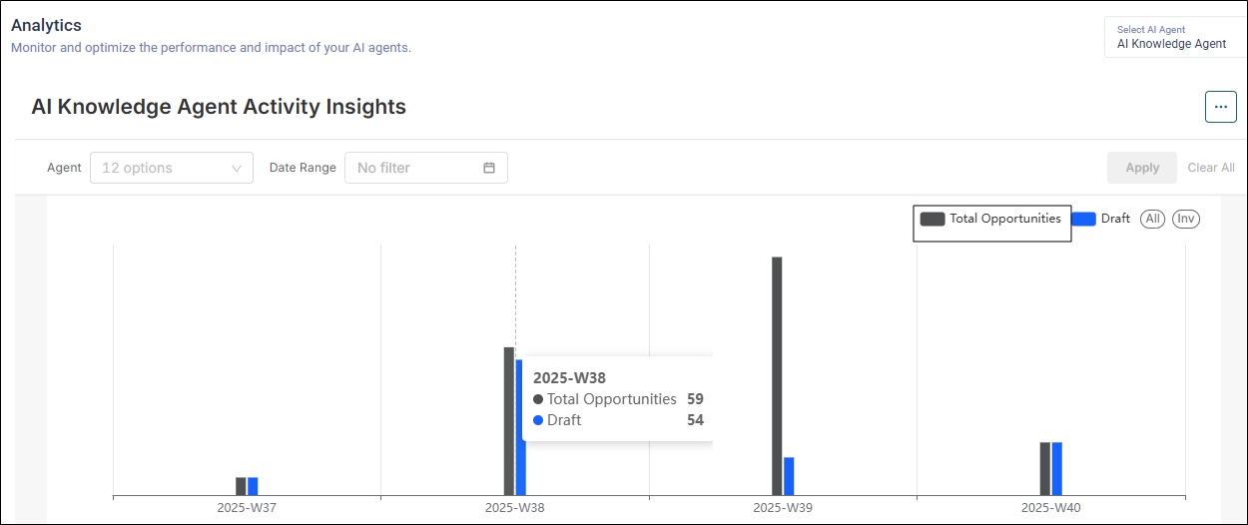The height and width of the screenshot is (525, 1248).
Task: Select the 'All' legend button
Action: tap(1152, 220)
